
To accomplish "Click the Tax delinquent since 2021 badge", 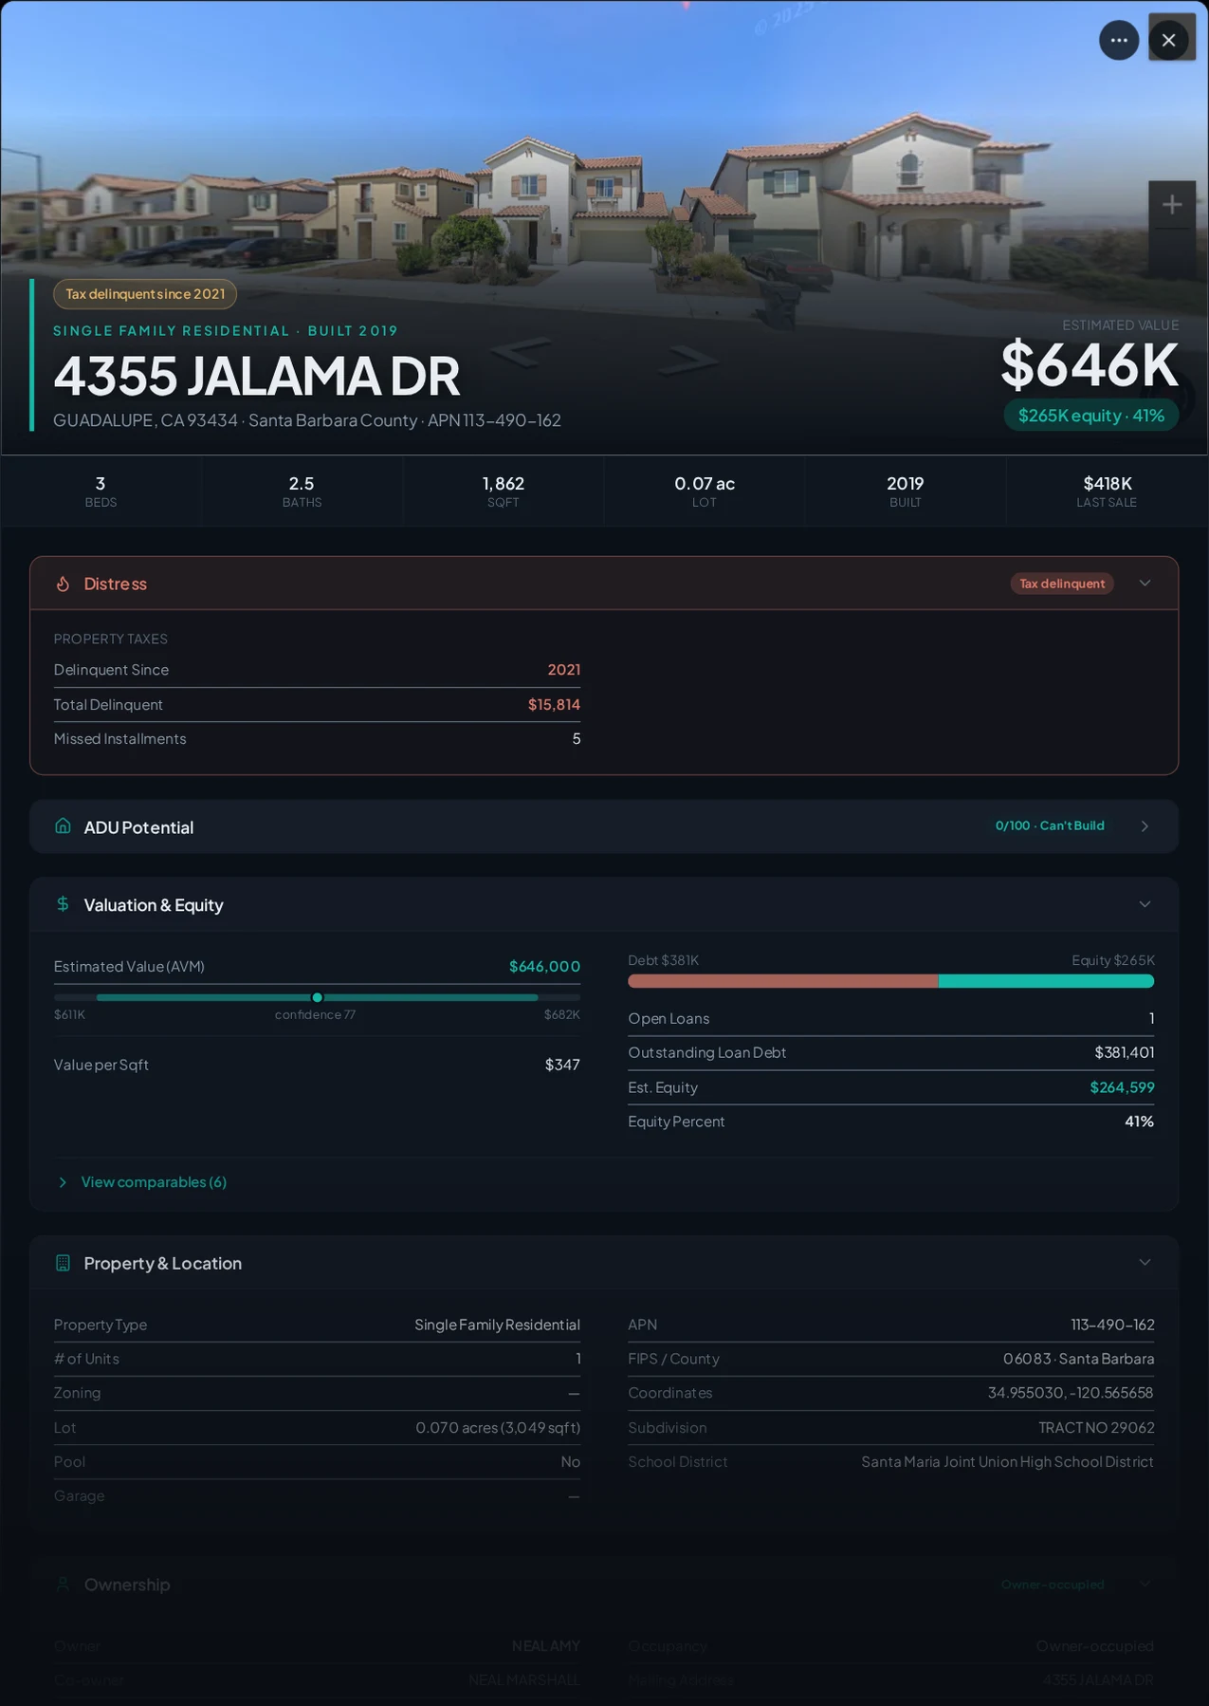I will click(x=145, y=294).
